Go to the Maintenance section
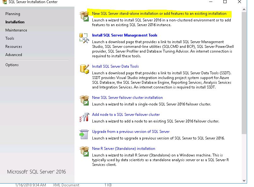 [x=16, y=30]
